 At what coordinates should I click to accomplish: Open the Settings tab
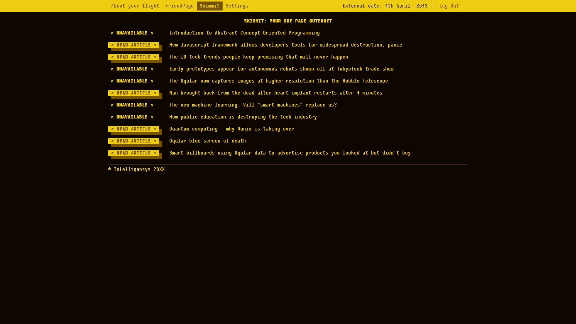pos(237,6)
